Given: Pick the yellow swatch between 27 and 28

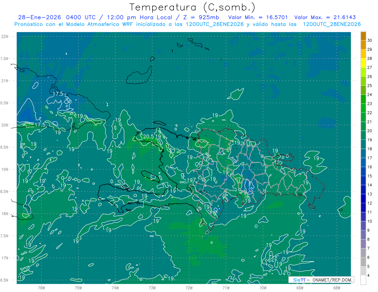Looking at the screenshot, I should [364, 63].
